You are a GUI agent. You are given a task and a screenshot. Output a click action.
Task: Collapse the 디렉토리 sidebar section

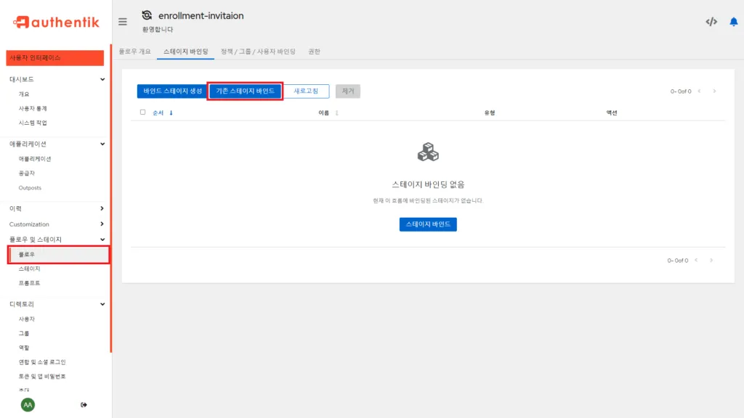tap(103, 304)
